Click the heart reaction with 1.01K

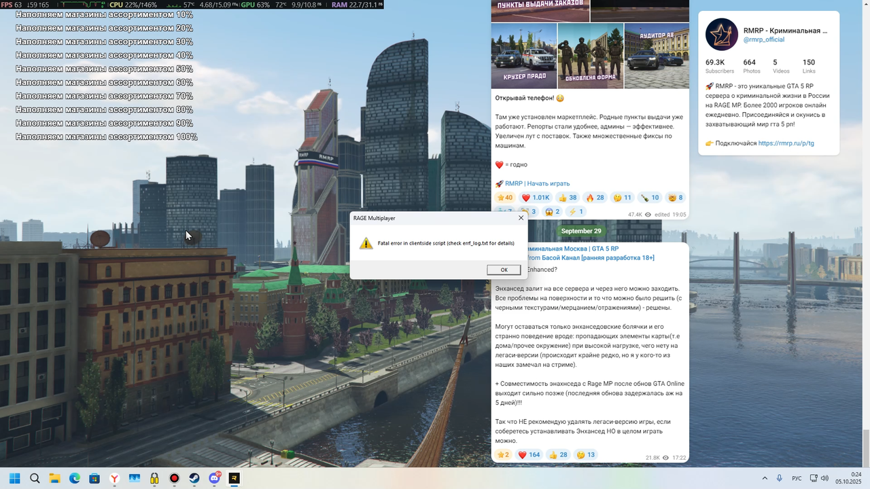[536, 198]
